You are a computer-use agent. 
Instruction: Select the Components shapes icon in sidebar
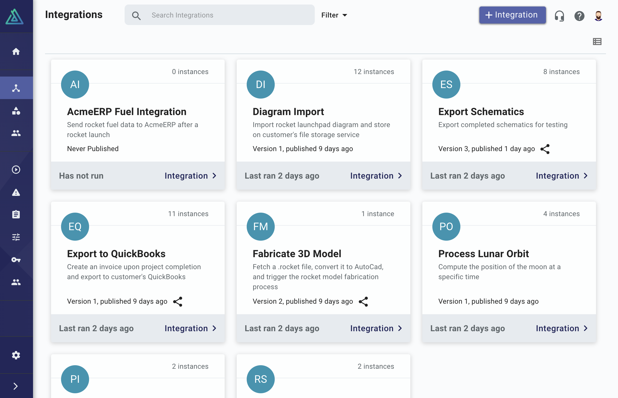tap(16, 111)
